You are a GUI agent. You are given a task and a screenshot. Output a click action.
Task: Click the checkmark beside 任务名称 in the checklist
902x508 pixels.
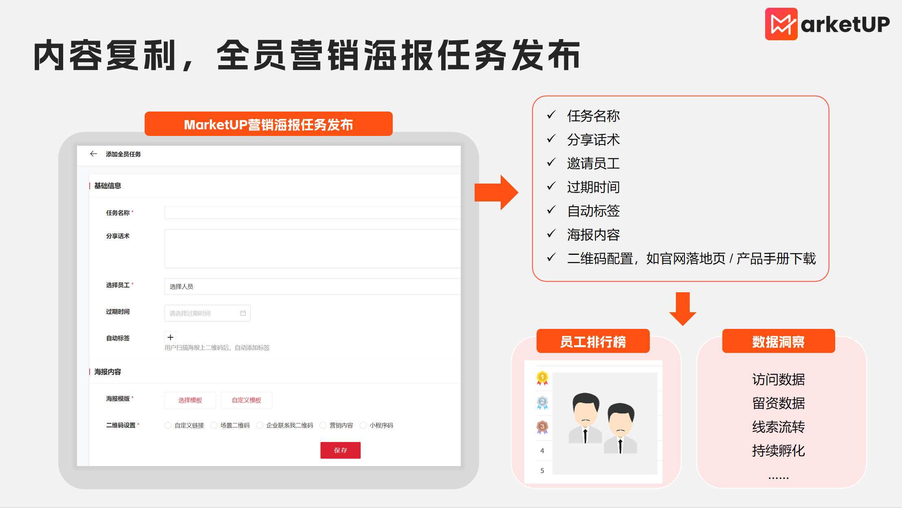pos(551,116)
